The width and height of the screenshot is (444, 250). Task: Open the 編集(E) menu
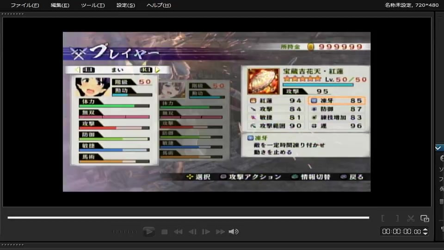click(x=60, y=5)
